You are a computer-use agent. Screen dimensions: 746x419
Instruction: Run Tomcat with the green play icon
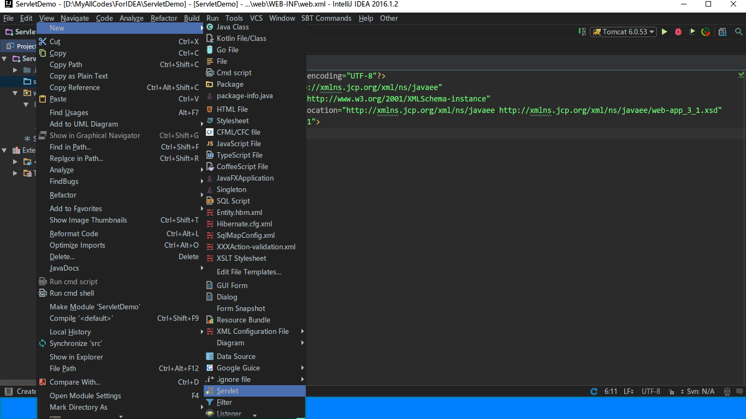pyautogui.click(x=665, y=32)
